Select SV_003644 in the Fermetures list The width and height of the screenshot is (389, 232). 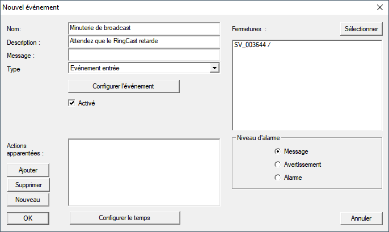pos(252,45)
